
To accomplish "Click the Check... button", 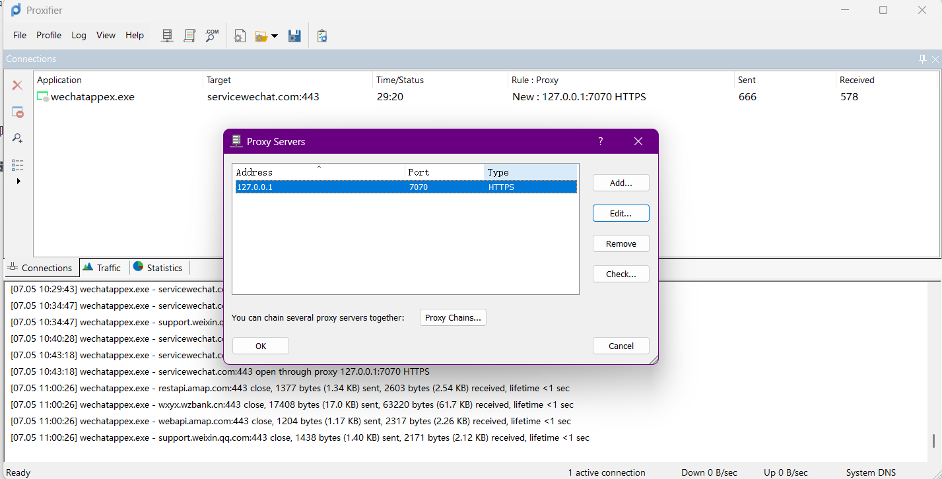I will tap(621, 274).
